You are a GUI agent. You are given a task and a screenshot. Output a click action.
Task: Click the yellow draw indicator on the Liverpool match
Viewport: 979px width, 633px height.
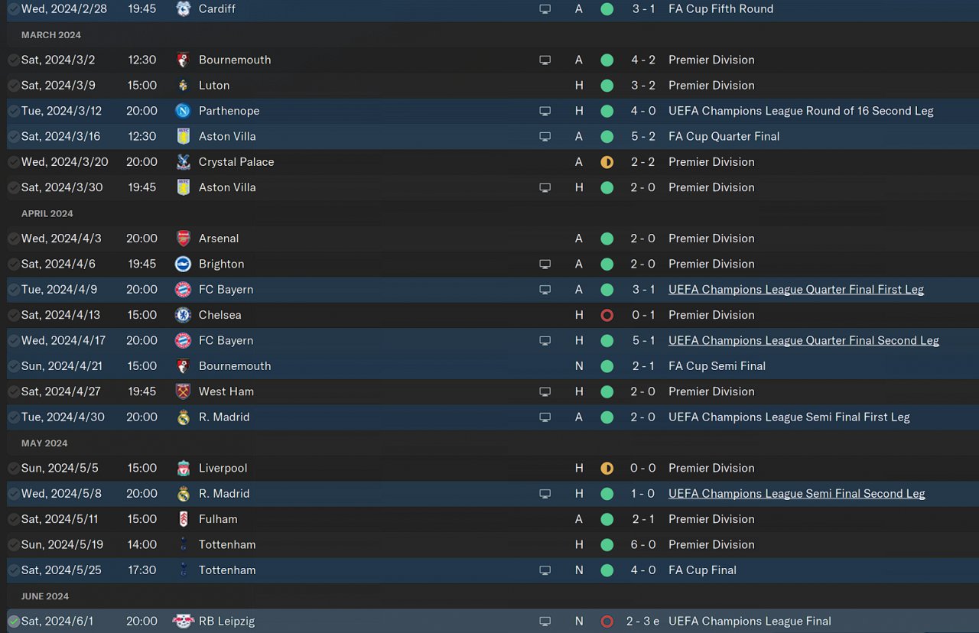tap(607, 468)
